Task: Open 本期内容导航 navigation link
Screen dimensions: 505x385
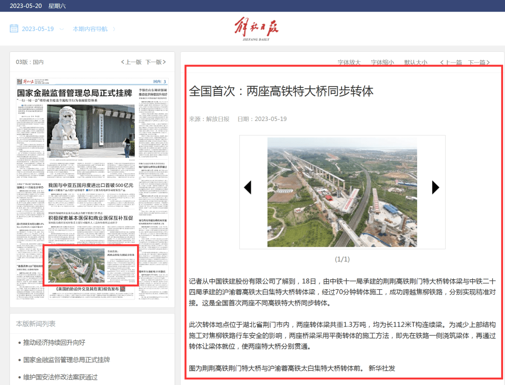Action: coord(90,29)
